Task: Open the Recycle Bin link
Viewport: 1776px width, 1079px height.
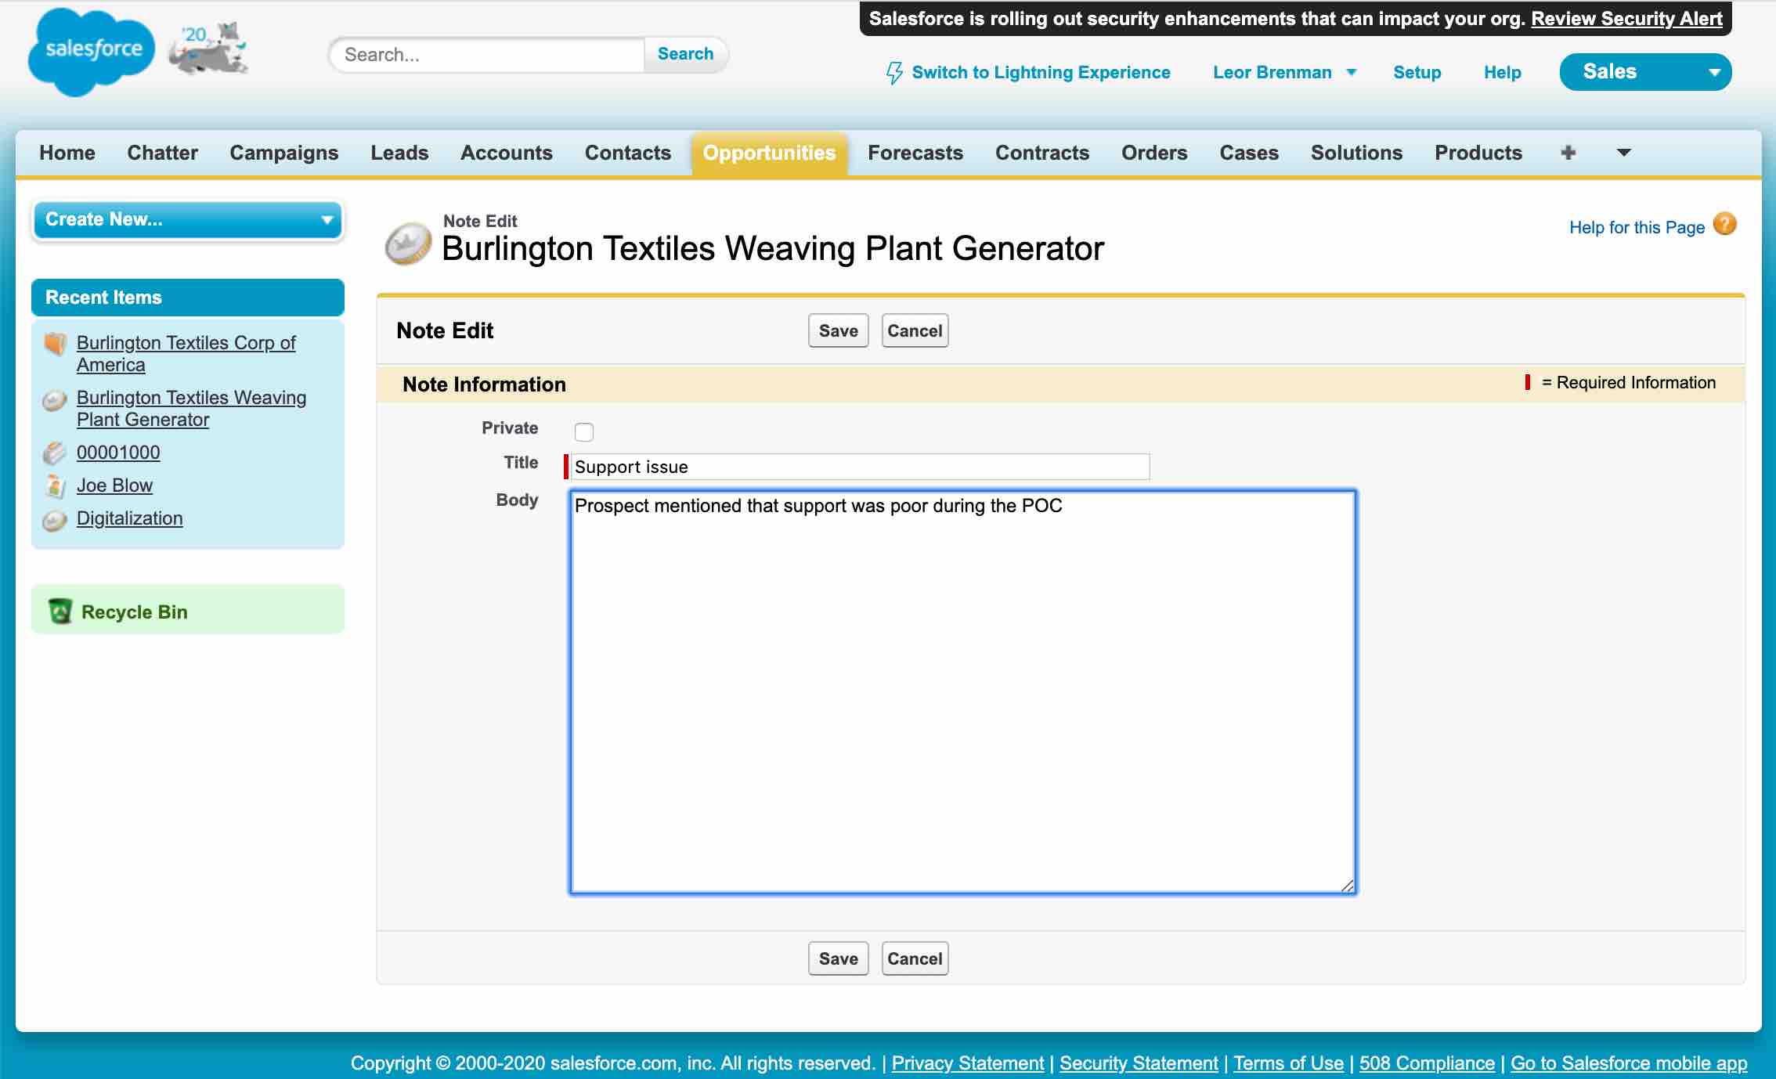Action: click(x=134, y=612)
